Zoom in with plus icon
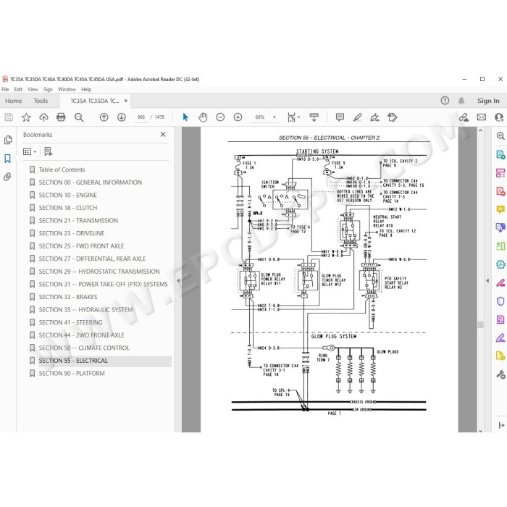The width and height of the screenshot is (507, 507). tap(238, 117)
